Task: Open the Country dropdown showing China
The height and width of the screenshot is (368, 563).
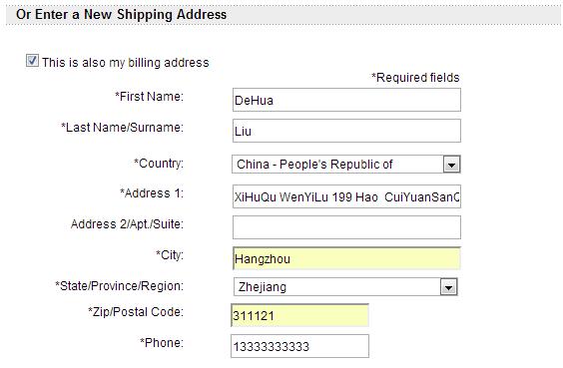Action: [x=345, y=165]
